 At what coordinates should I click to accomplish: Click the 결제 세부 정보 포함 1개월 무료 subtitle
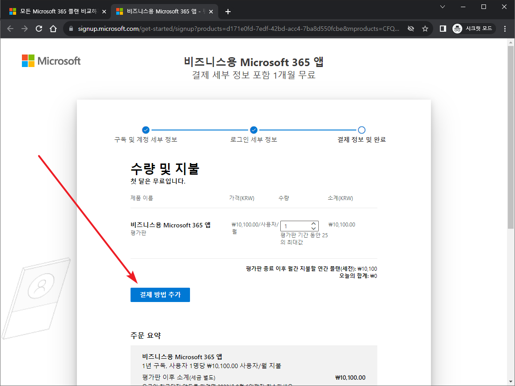[253, 75]
